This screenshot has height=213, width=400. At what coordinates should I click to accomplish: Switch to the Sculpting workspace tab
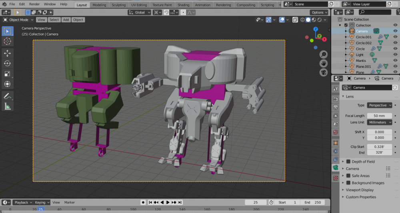pyautogui.click(x=118, y=5)
